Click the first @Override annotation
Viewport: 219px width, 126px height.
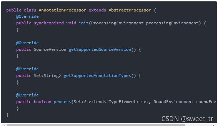click(x=27, y=16)
